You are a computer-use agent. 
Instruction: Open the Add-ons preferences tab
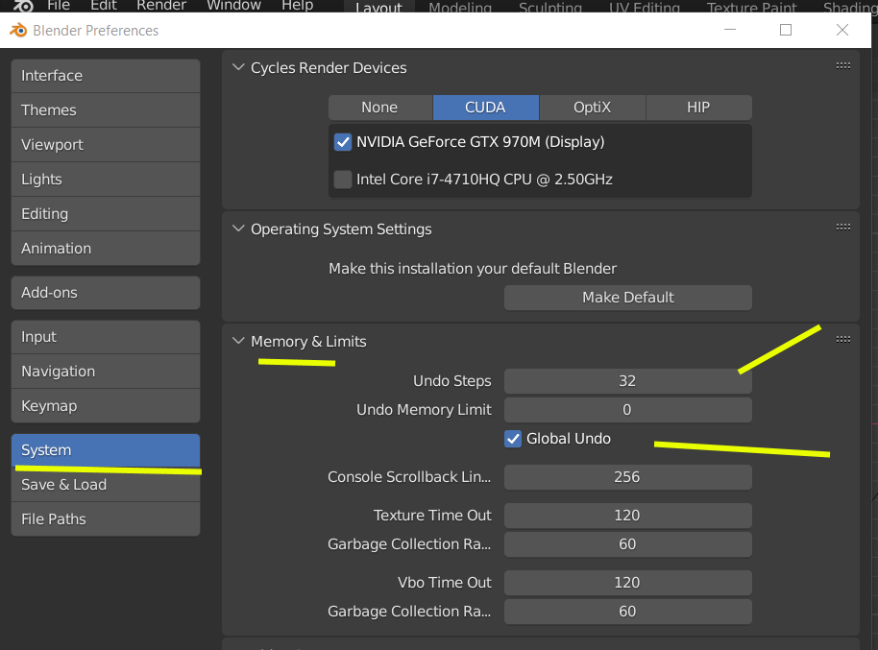(x=106, y=293)
